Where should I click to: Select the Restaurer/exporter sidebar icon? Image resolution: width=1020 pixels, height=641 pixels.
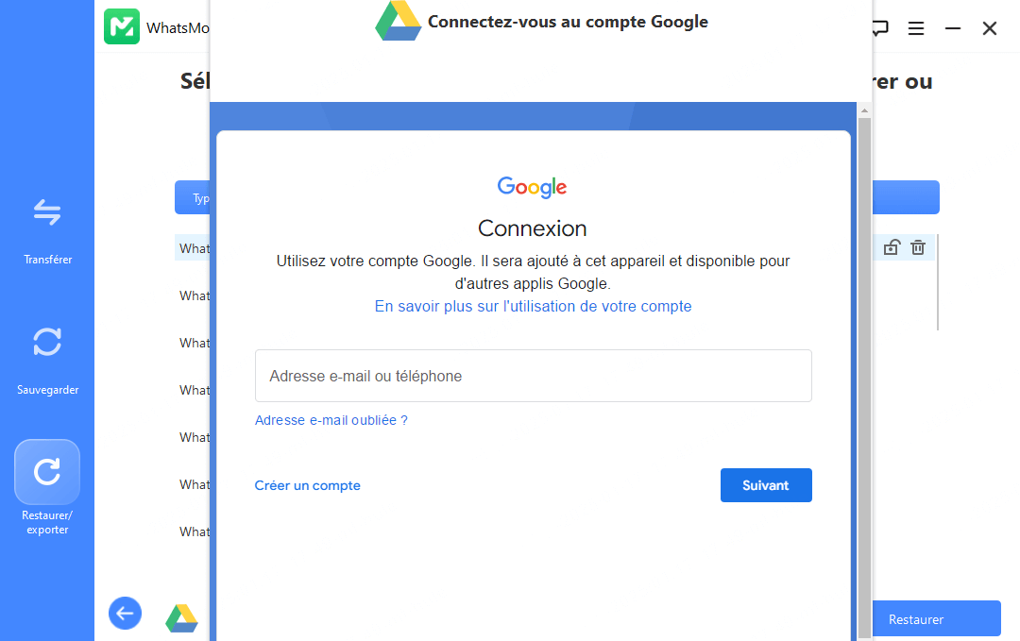(47, 472)
